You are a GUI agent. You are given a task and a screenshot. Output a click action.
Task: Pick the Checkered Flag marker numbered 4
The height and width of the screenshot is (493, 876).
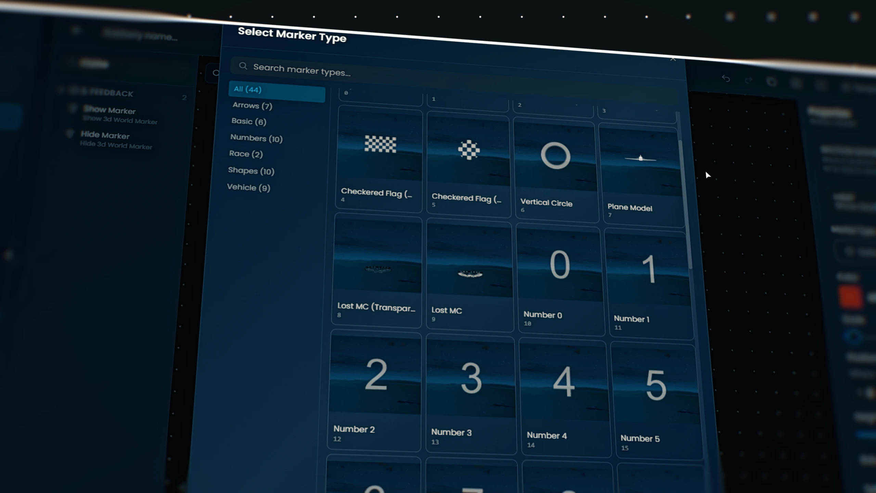click(x=379, y=159)
